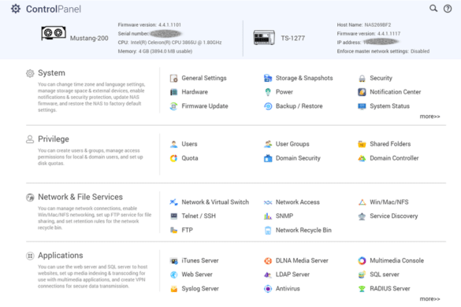The width and height of the screenshot is (461, 307).
Task: Open the General Settings link
Action: [x=204, y=78]
